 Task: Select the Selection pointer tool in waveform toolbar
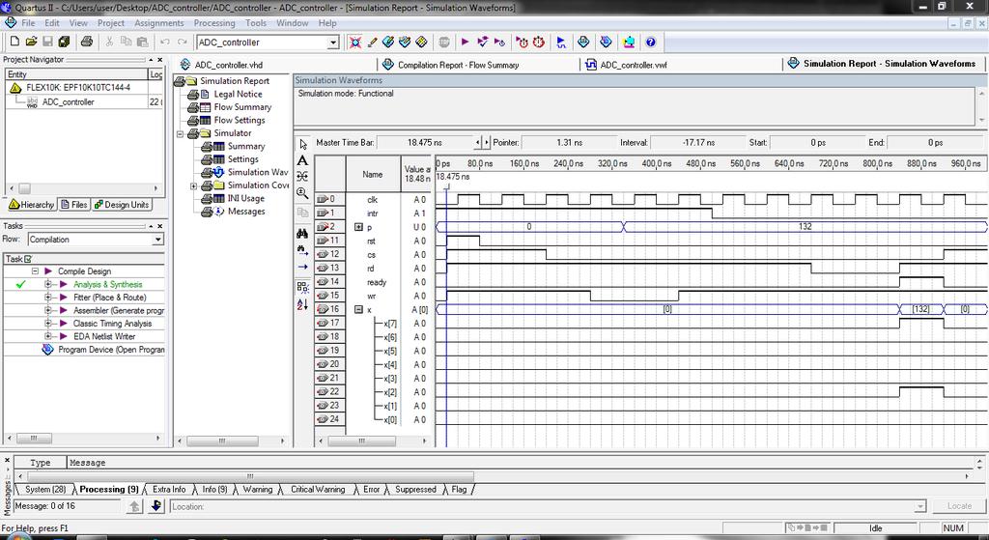point(302,144)
